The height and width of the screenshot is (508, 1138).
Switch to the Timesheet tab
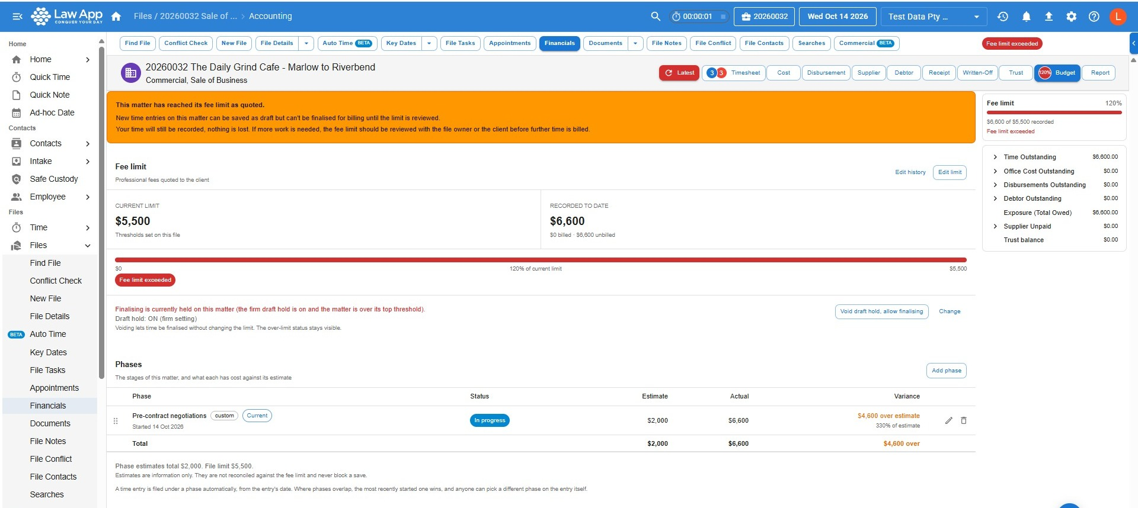[733, 73]
